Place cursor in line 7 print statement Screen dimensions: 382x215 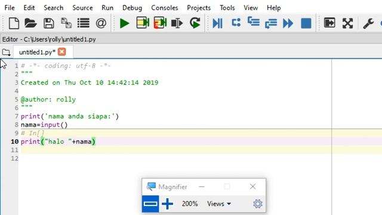(x=70, y=116)
